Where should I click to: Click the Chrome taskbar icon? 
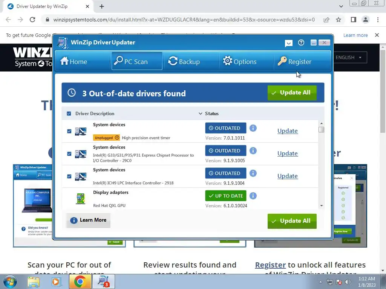click(x=80, y=281)
